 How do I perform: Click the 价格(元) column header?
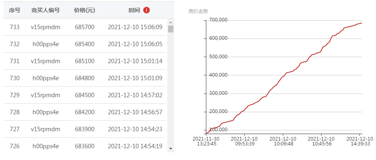(85, 10)
